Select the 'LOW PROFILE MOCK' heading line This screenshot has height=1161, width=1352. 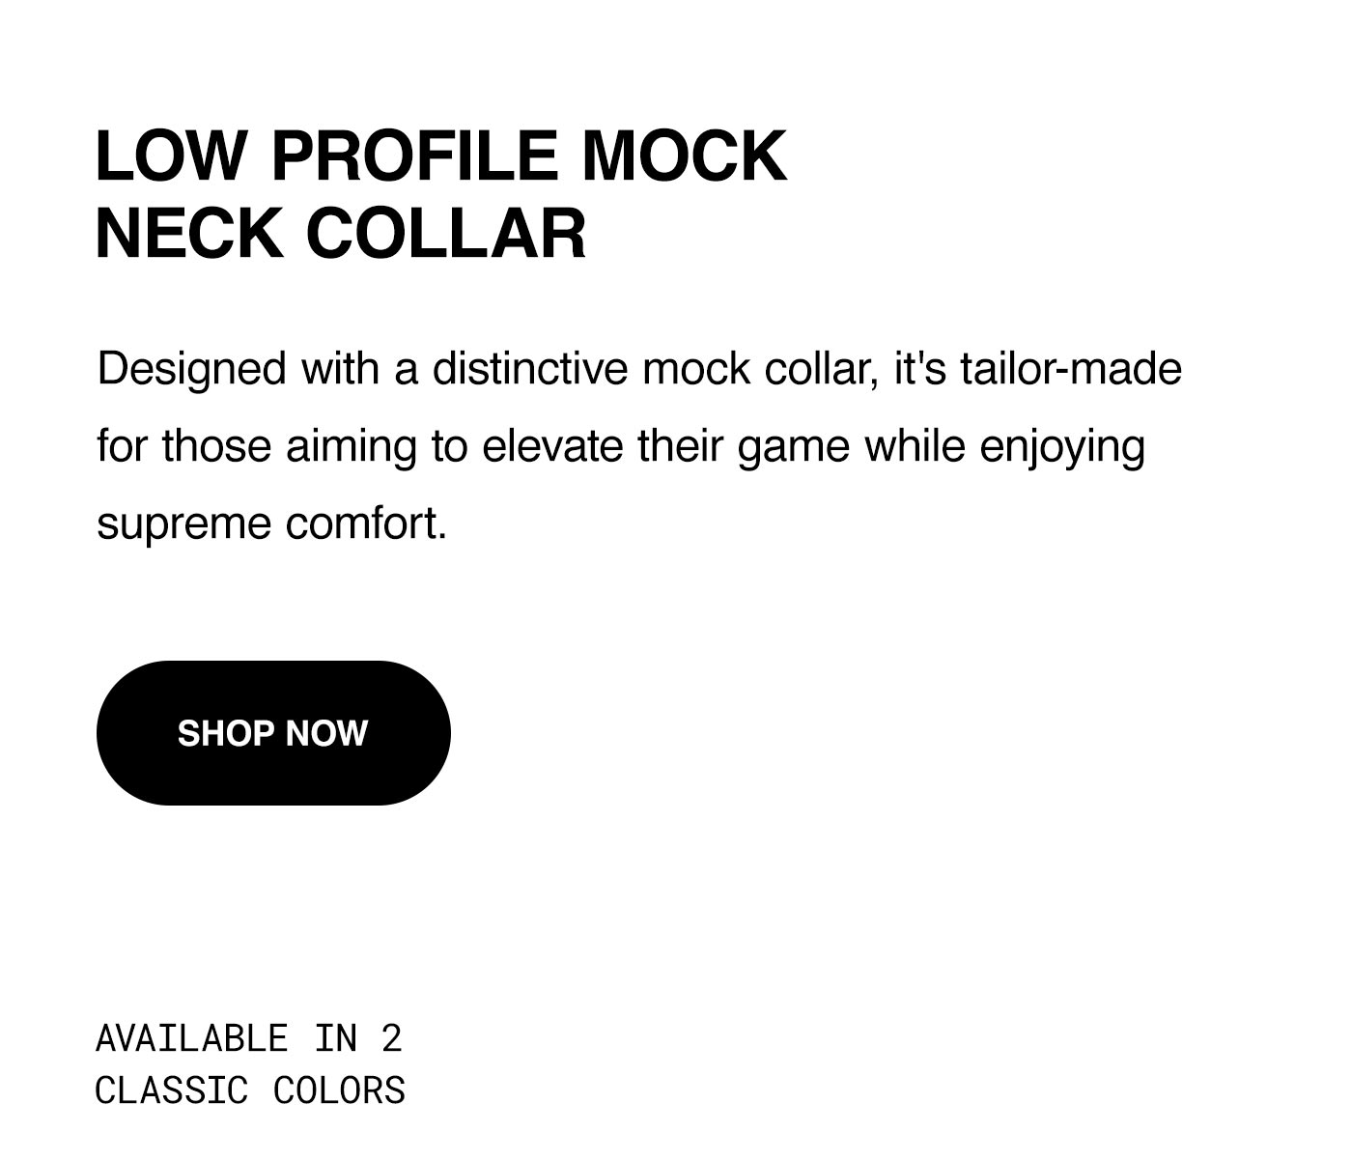tap(441, 156)
